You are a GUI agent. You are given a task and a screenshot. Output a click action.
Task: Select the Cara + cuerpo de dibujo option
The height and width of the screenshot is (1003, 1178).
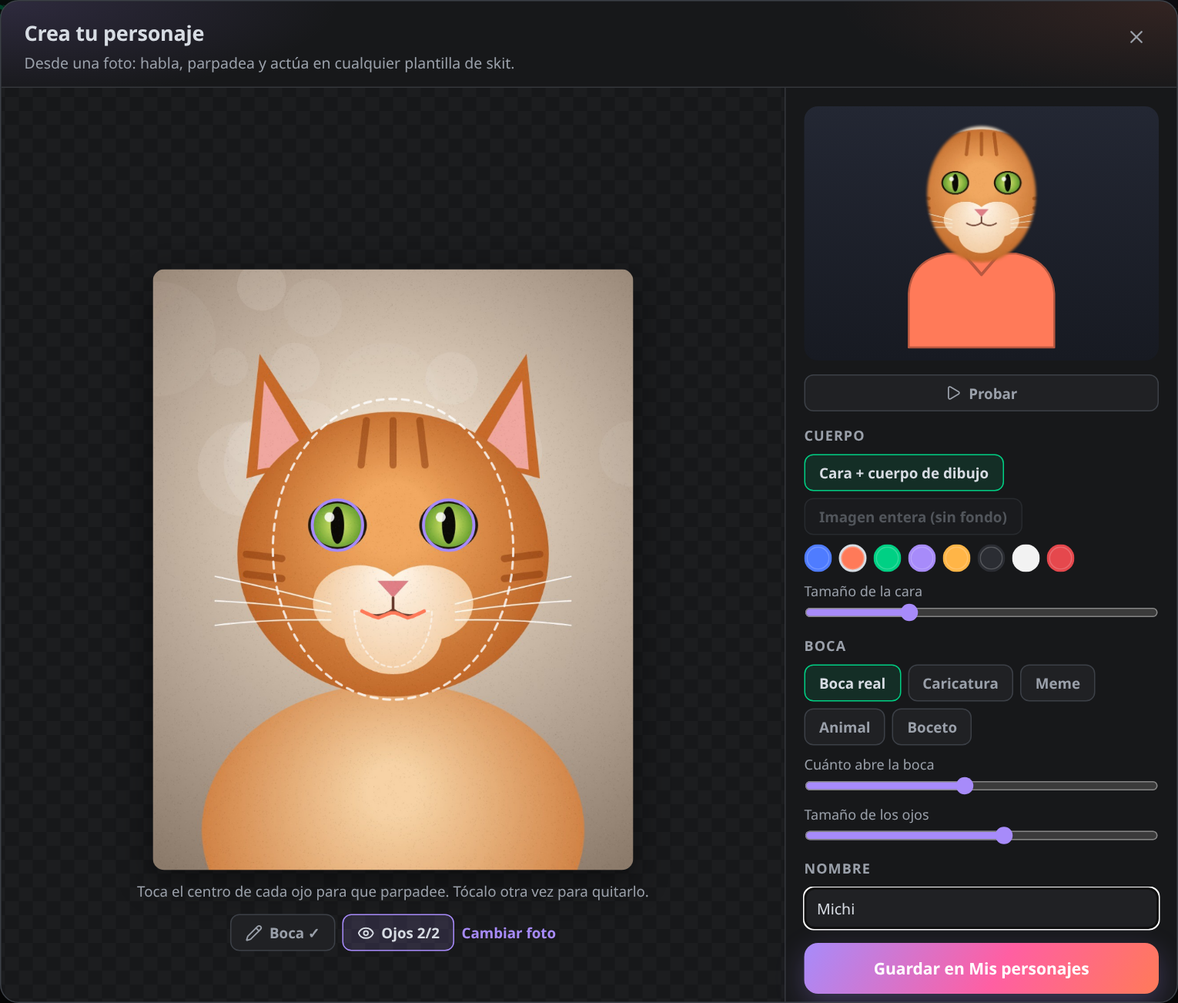903,473
